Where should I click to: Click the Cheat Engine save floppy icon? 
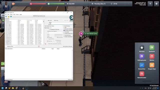11,17
